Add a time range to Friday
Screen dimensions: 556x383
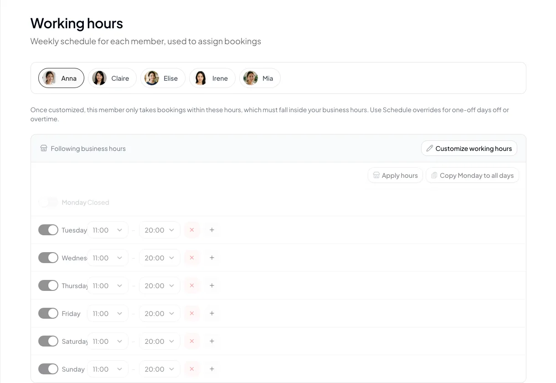pos(212,313)
